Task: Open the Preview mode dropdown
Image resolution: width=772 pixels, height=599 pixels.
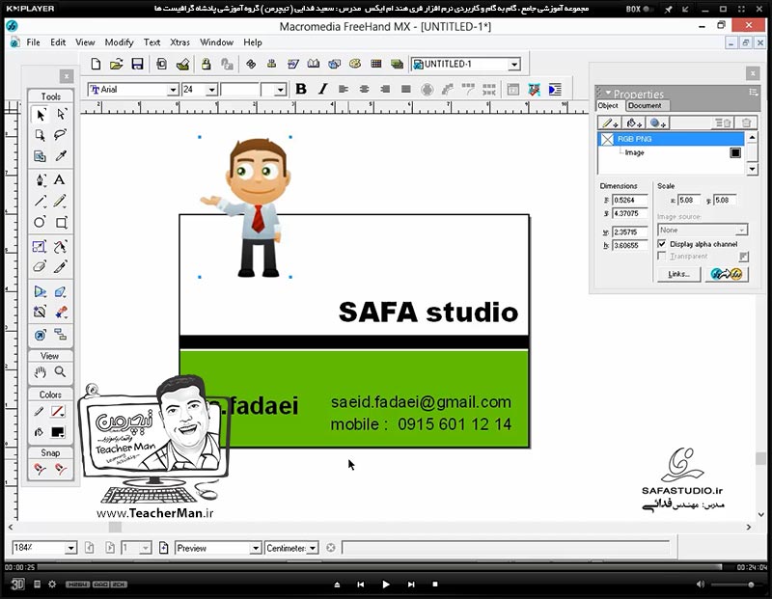Action: coord(255,548)
